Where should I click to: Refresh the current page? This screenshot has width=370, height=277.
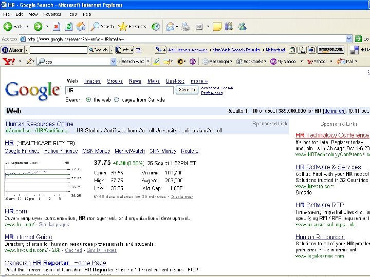click(x=69, y=27)
